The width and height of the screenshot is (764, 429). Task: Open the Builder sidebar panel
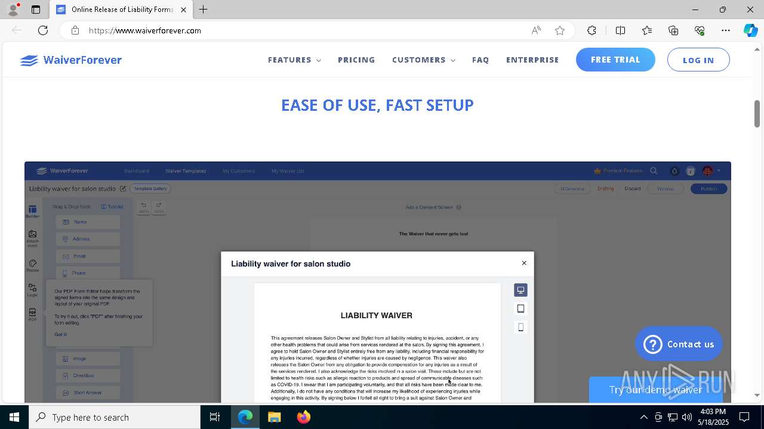[32, 211]
